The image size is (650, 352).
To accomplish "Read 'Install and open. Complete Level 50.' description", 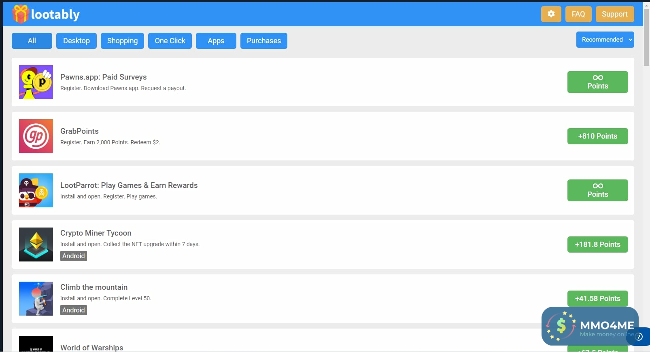I will (x=106, y=298).
